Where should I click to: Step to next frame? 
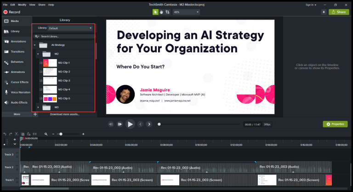[120, 124]
